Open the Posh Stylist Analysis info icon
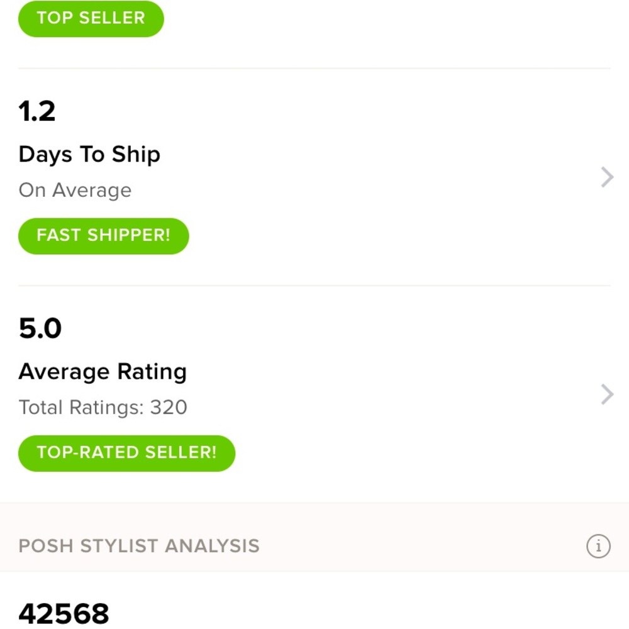Viewport: 629px width, 629px height. pyautogui.click(x=598, y=546)
